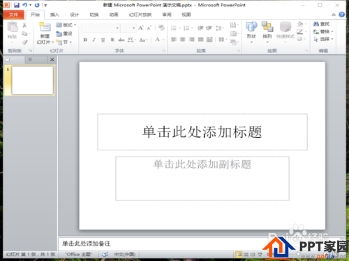
Task: Click the 重设 (Reset) slide button
Action: point(64,33)
